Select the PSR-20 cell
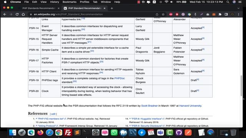 pos(34,91)
